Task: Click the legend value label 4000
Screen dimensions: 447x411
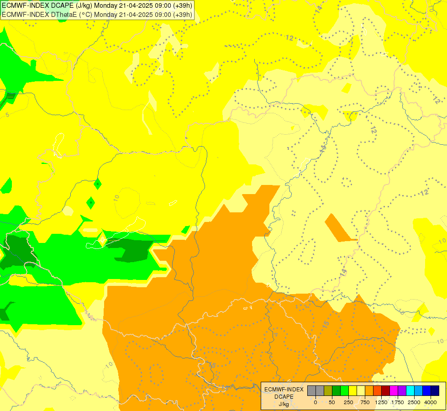Action: [431, 402]
